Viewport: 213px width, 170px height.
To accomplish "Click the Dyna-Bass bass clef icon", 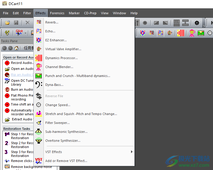I will 39,85.
